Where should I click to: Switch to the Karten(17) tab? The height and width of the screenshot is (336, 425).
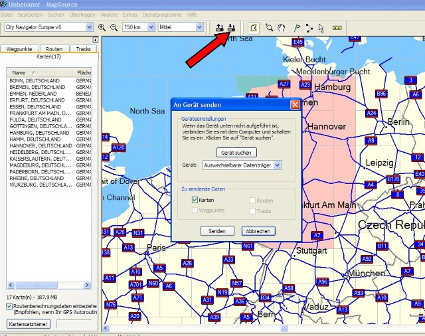48,56
